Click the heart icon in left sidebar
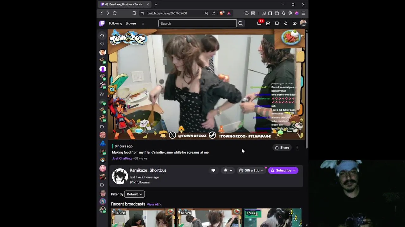 pyautogui.click(x=102, y=44)
